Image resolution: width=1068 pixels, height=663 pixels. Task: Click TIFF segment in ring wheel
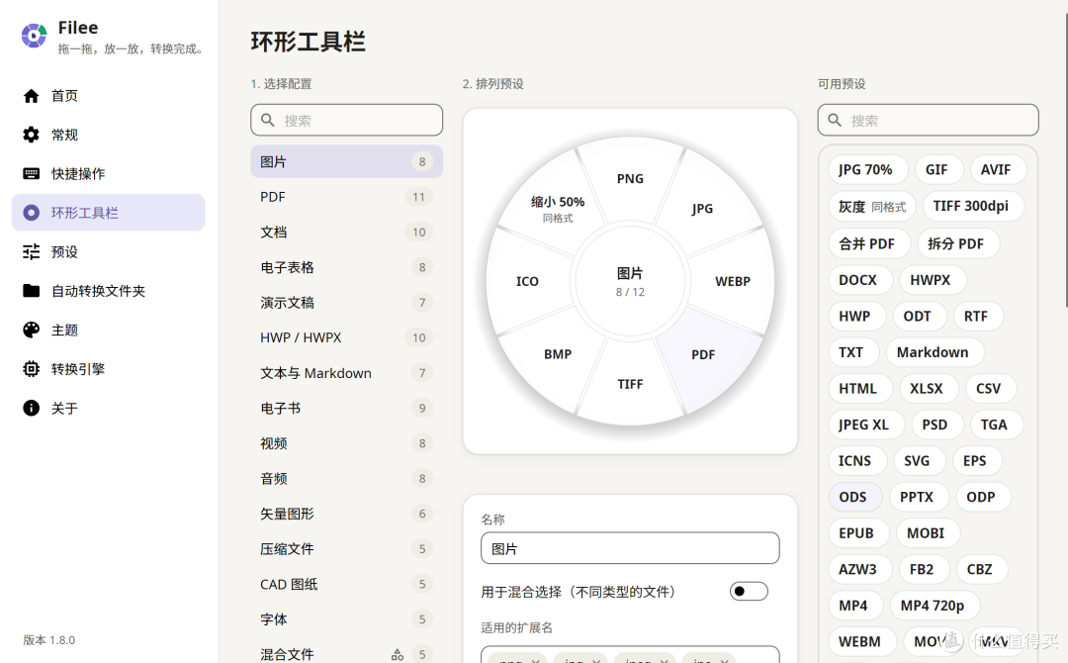(630, 384)
